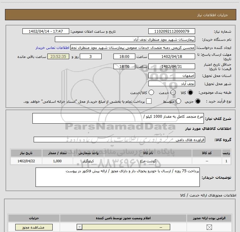Select the کالا radio button
Image resolution: width=240 pixels, height=232 pixels.
point(190,92)
